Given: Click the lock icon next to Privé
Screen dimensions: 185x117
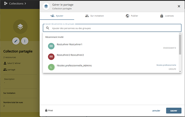Looking at the screenshot, I should point(46,110).
